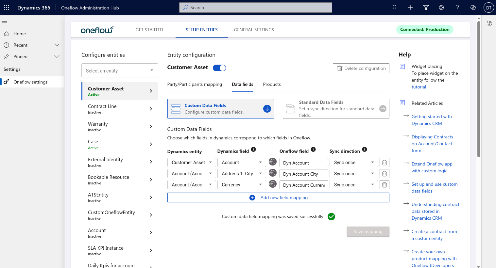Viewport: 496px width, 268px height.
Task: Click info icon next to Oneflow field header
Action: click(313, 150)
